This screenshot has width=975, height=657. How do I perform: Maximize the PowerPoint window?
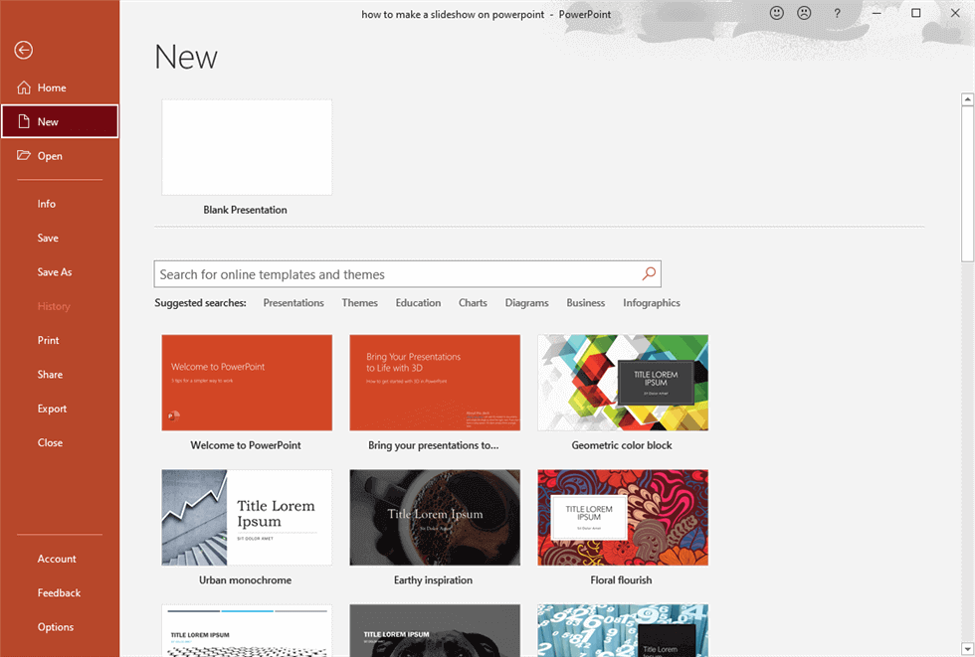pos(916,13)
